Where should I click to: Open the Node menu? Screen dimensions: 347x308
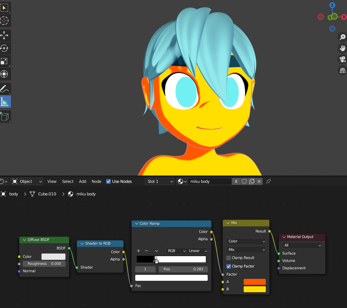[96, 181]
